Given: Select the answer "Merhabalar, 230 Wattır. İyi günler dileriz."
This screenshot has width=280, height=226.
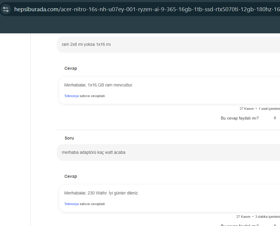Looking at the screenshot, I should coord(101,193).
